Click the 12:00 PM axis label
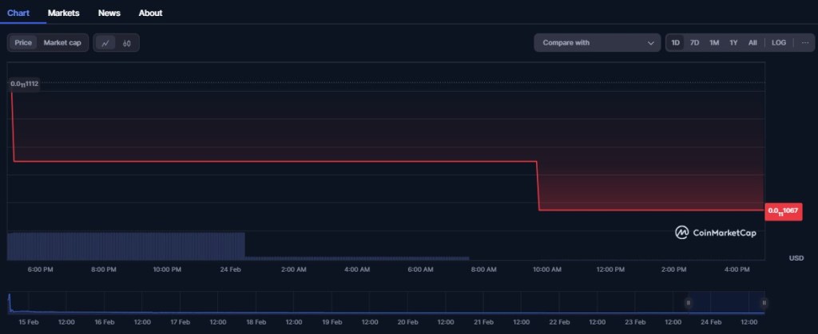 610,269
